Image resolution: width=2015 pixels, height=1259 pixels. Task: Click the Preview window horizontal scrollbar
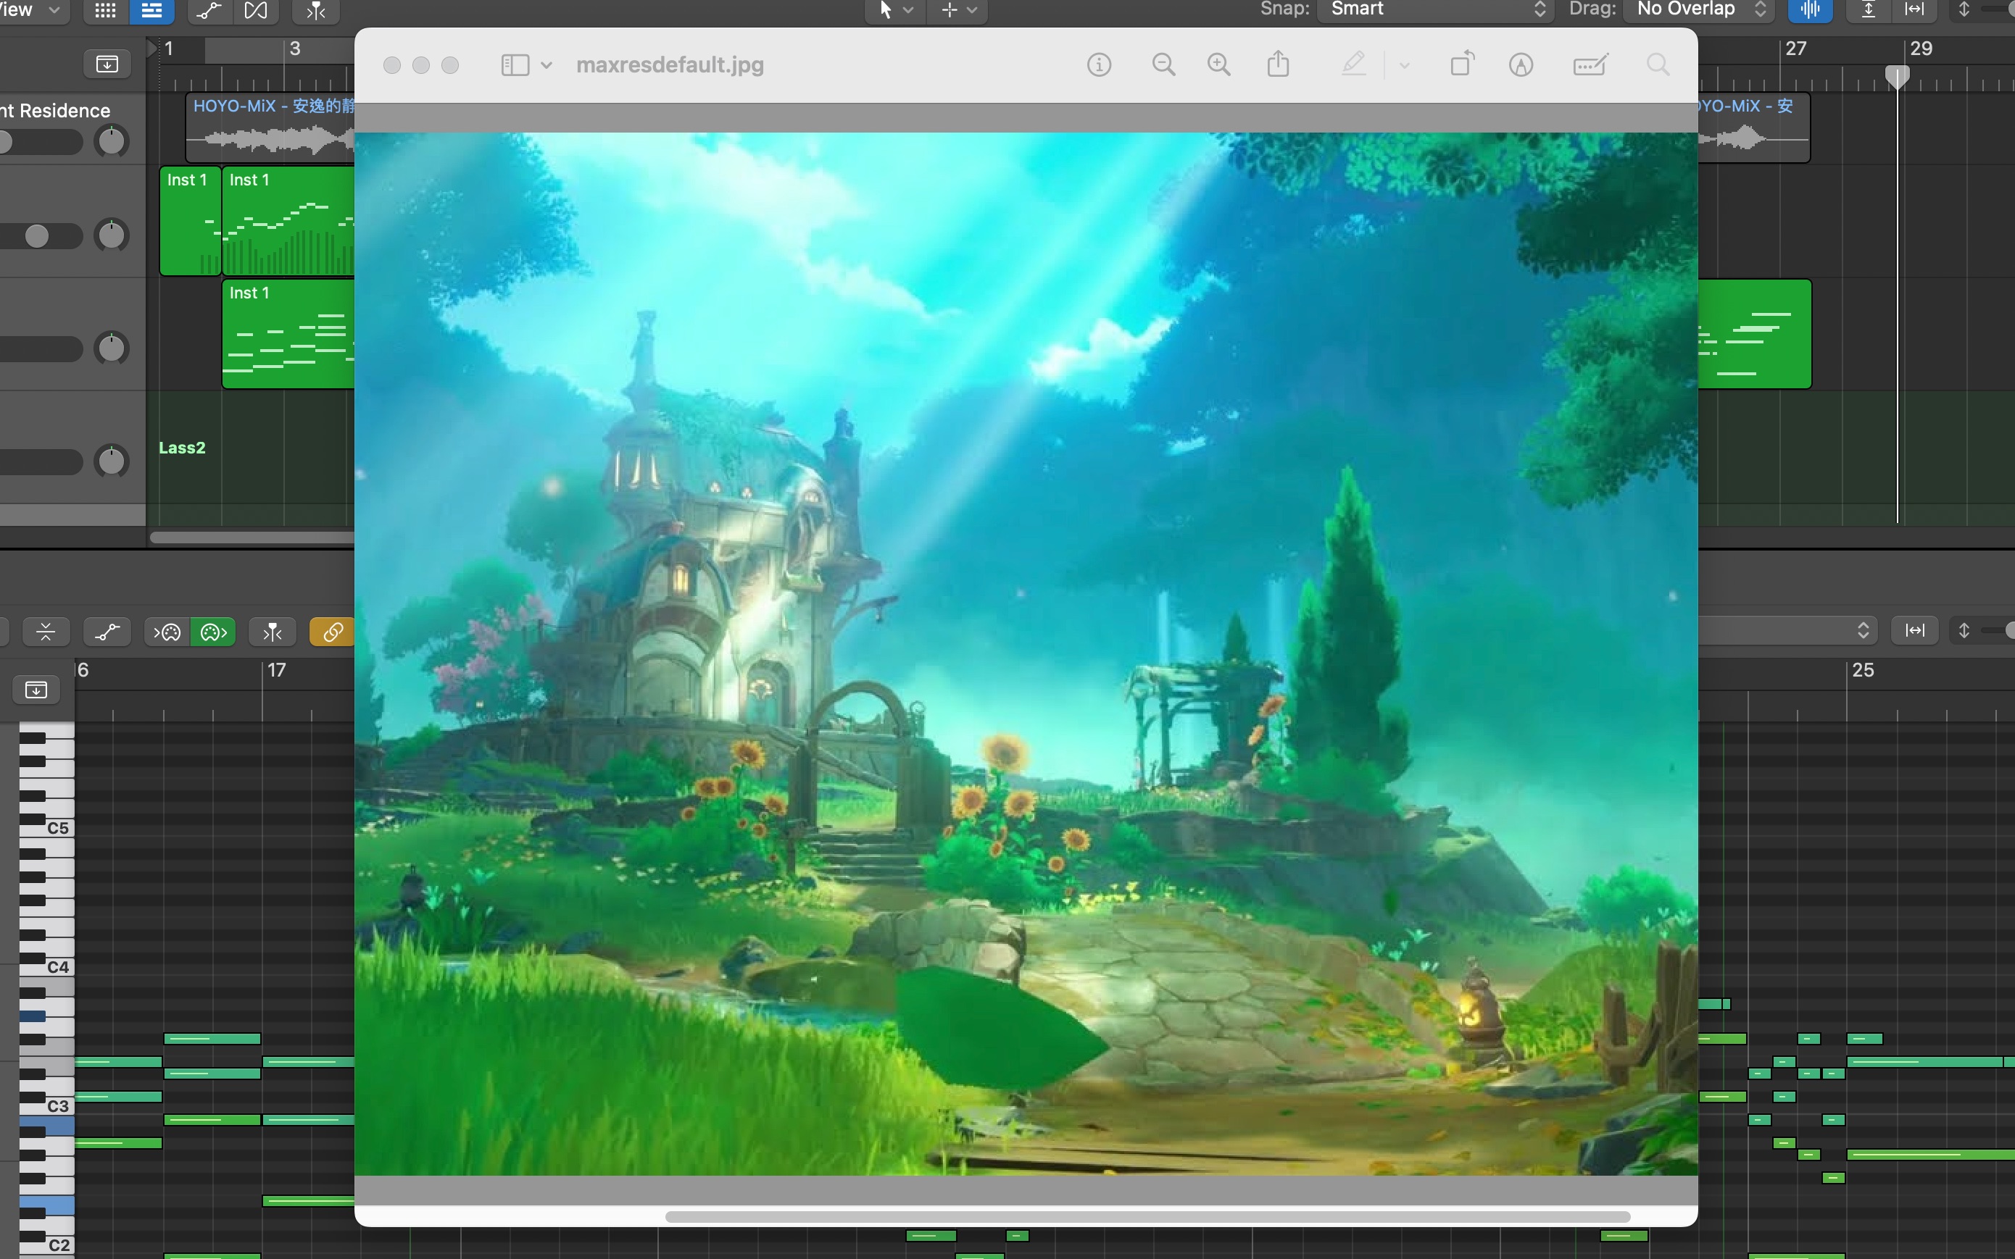pyautogui.click(x=1147, y=1216)
